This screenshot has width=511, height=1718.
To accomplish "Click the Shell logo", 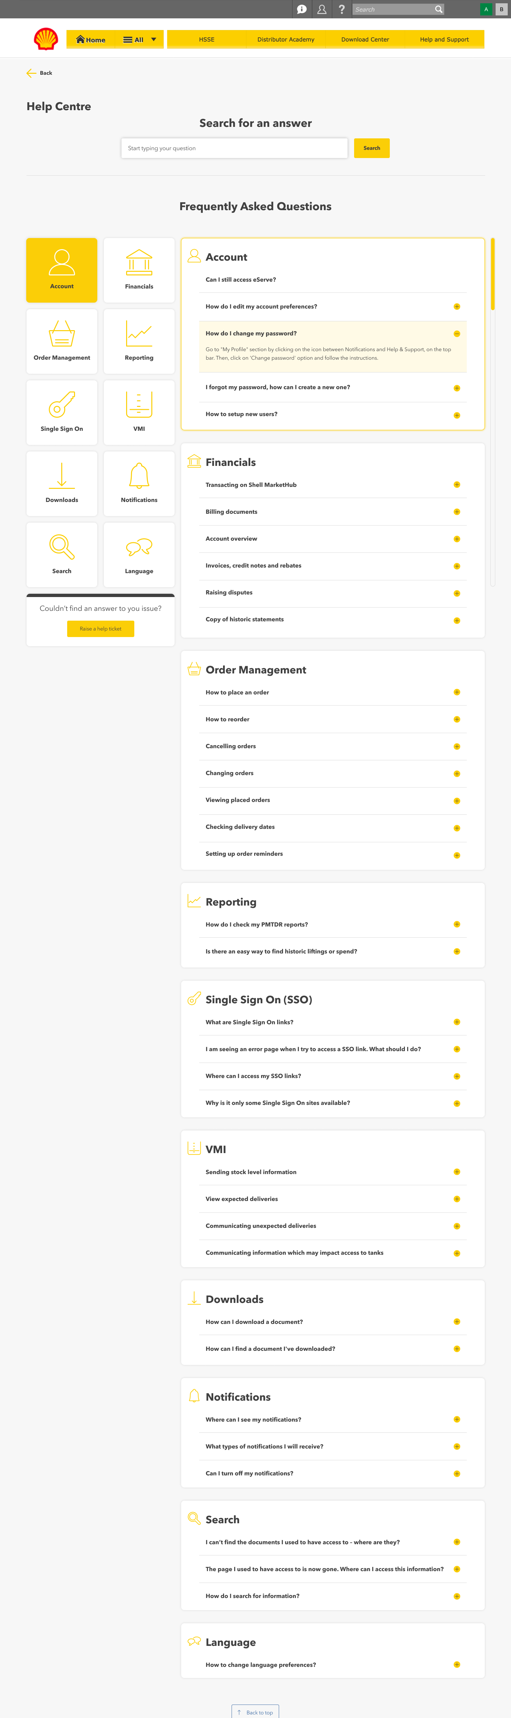I will pos(46,39).
